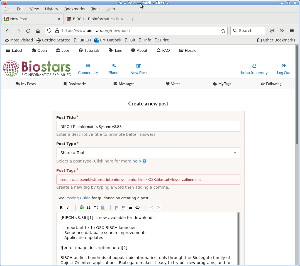This screenshot has width=300, height=266.
Task: Open the Messages inbox
Action: 124,84
